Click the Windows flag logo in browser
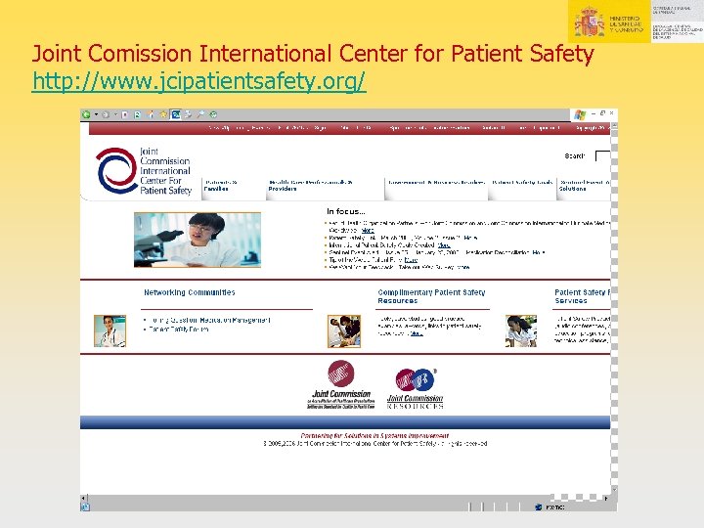This screenshot has height=528, width=704. 580,115
